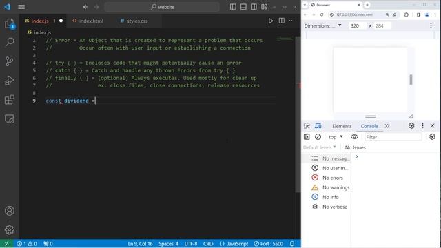Open the Run and Debug view
The image size is (441, 248).
pos(9,81)
